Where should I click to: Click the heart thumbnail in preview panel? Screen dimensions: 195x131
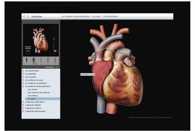[40, 39]
